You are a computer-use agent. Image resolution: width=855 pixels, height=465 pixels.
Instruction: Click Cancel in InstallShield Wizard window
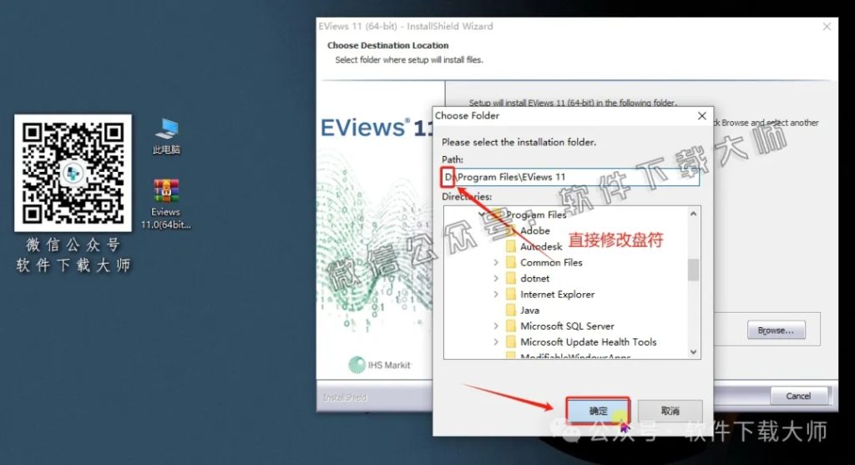(x=798, y=396)
